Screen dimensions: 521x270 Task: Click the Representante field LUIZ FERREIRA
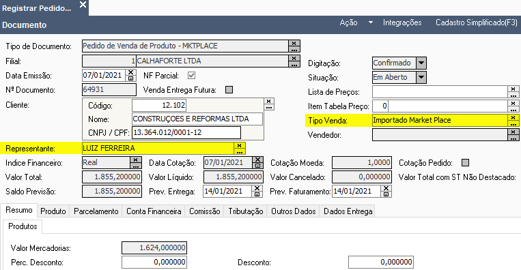(158, 148)
